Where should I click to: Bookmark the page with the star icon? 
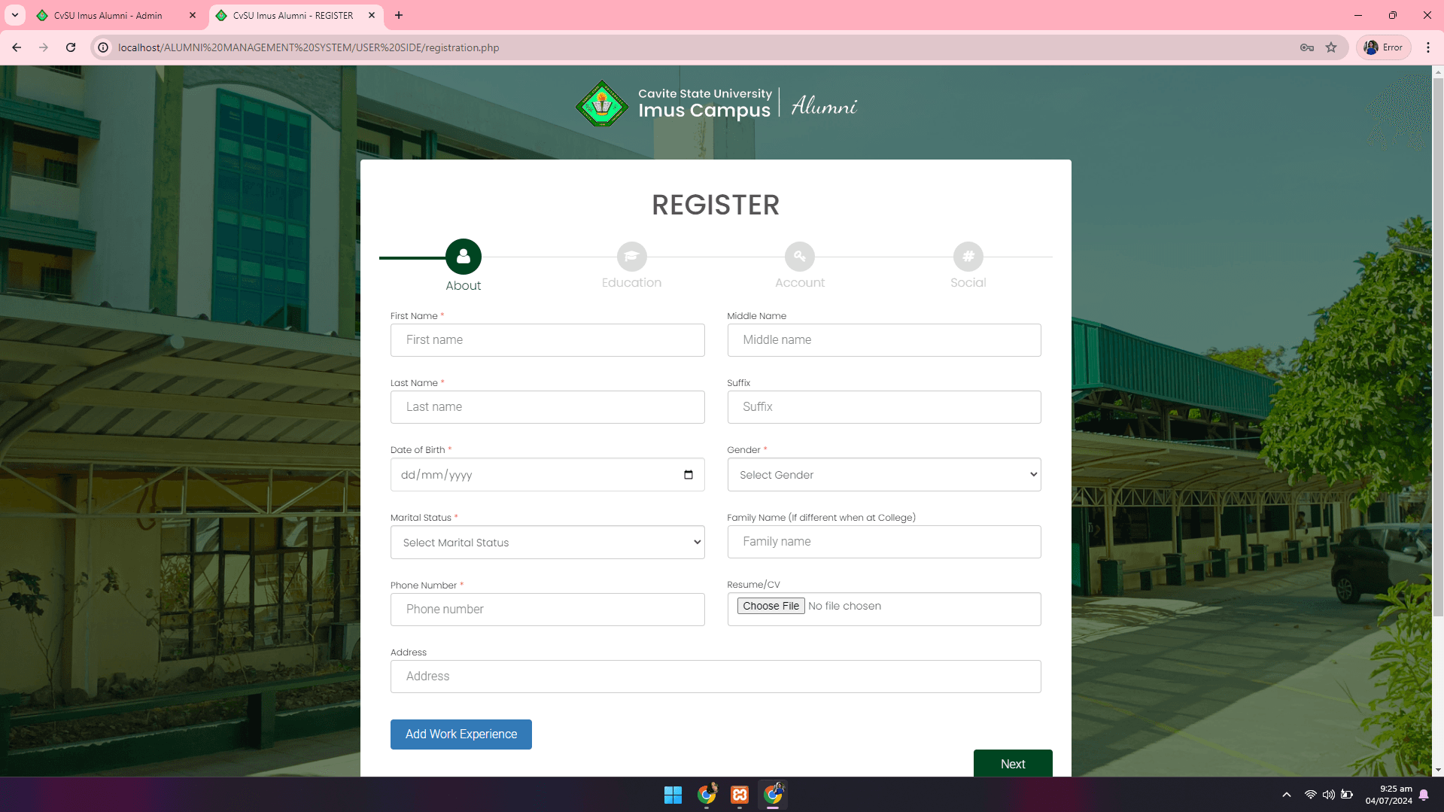[x=1331, y=47]
